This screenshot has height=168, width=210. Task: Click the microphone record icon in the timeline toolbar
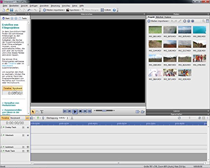point(43,118)
